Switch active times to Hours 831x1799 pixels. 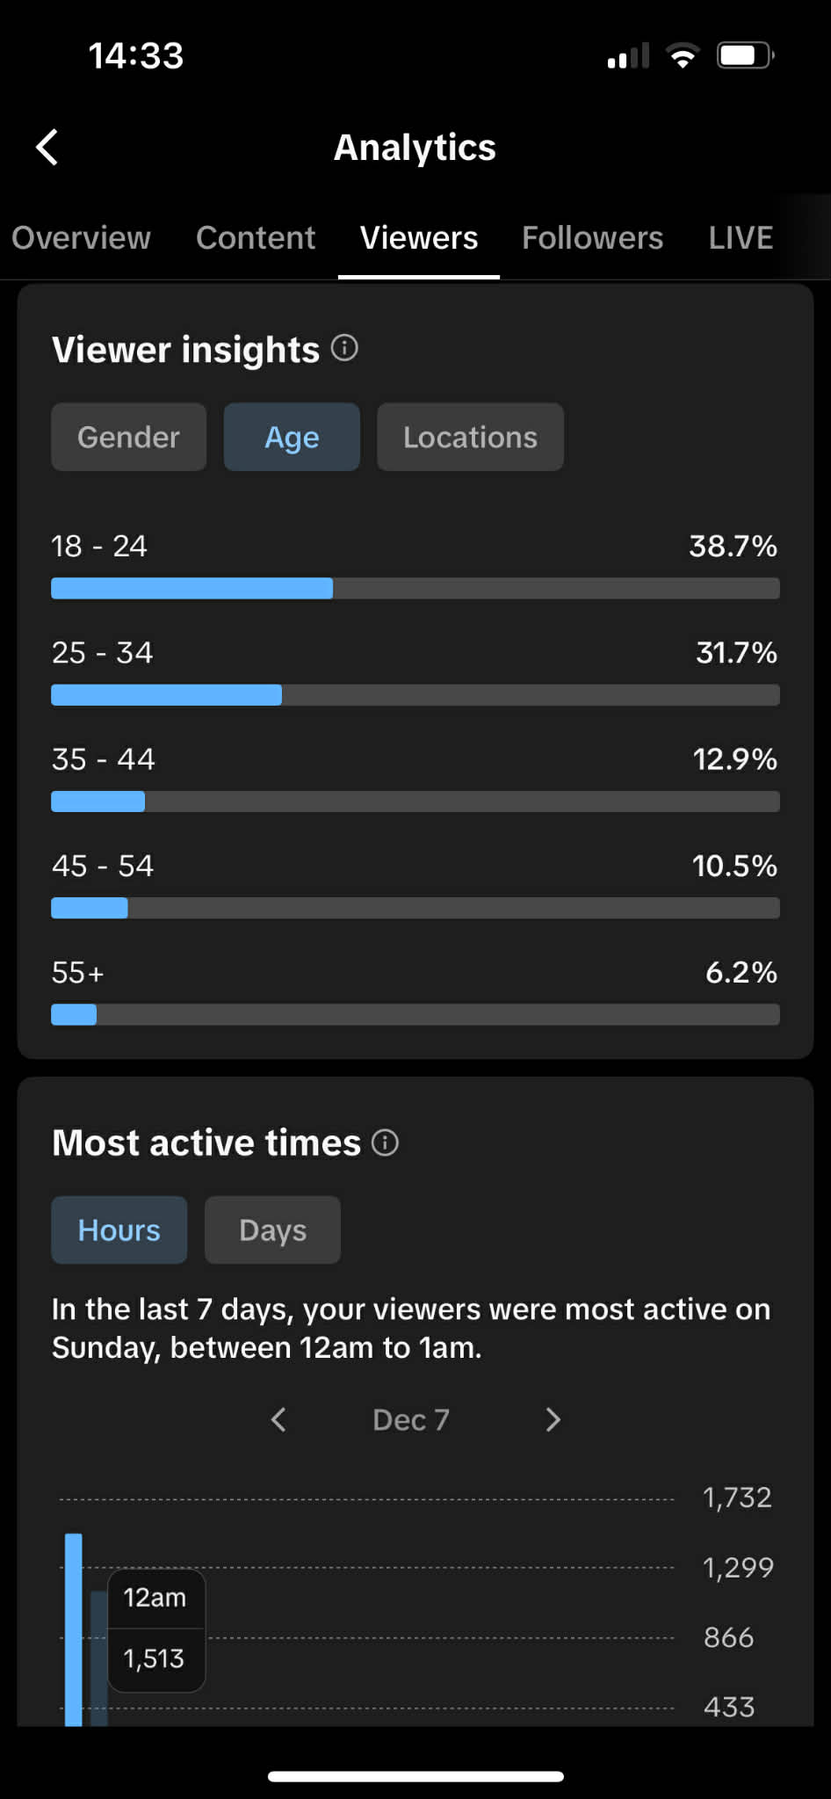(119, 1230)
